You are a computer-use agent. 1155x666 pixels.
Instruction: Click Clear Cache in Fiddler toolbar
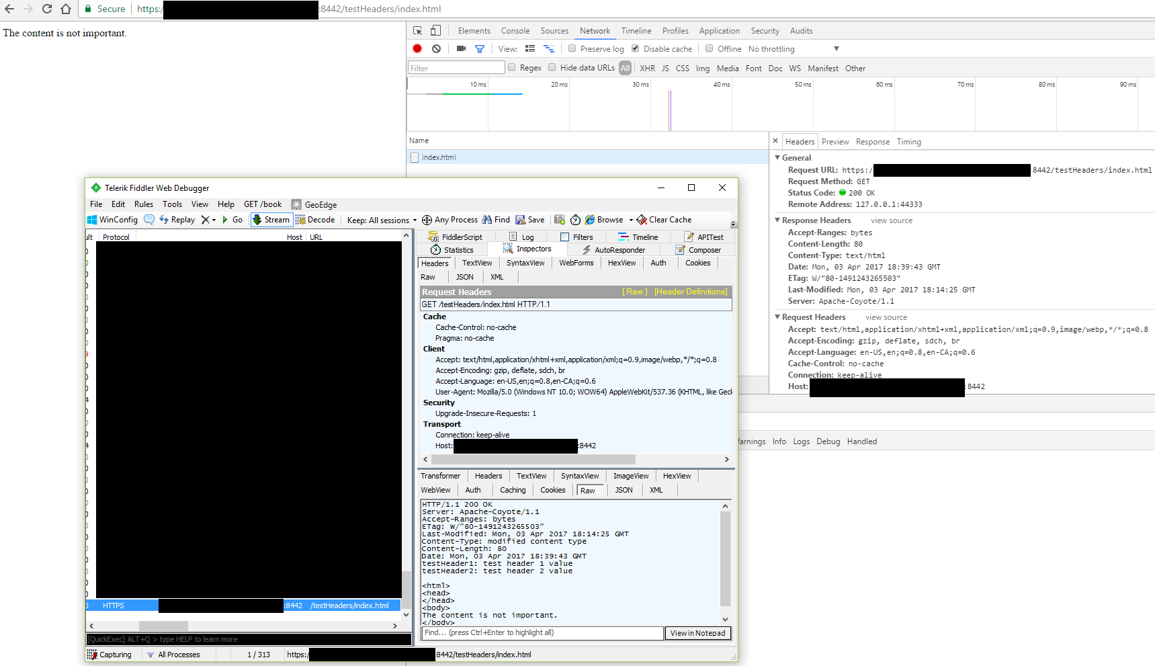[x=664, y=220]
